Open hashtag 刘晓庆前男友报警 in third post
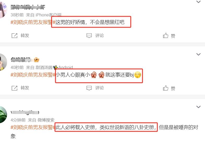205x141 pixels. tap(33, 127)
